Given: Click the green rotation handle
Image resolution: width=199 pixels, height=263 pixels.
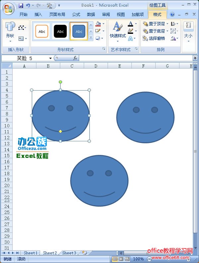Looking at the screenshot, I should (x=60, y=82).
